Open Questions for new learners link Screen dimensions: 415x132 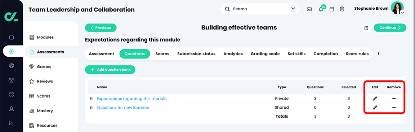123,108
